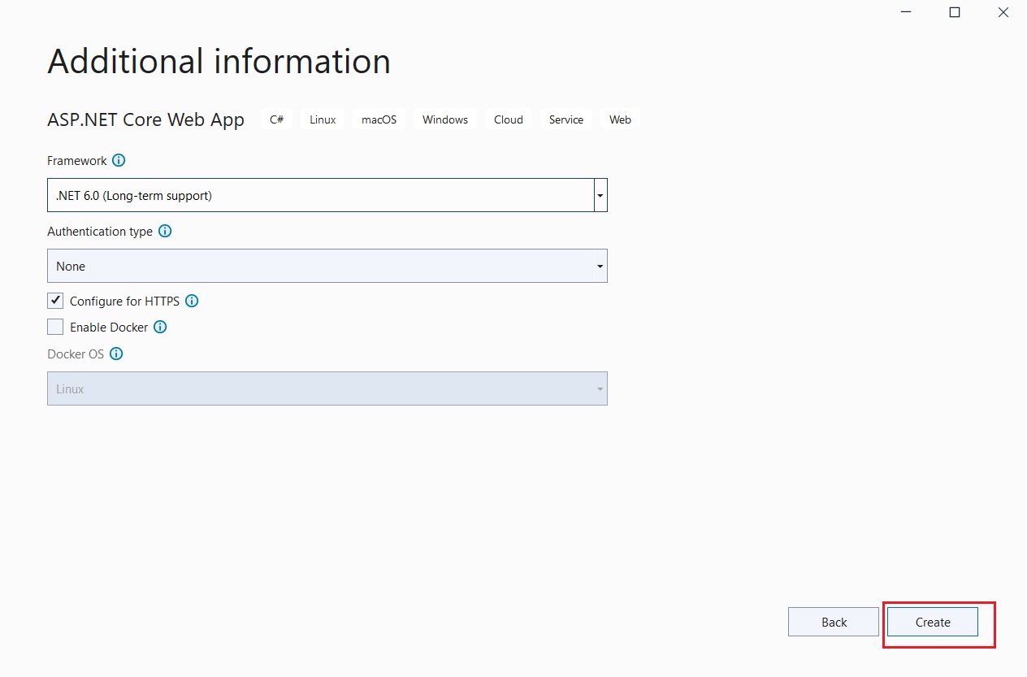Click the Enable Docker info icon

coord(160,327)
